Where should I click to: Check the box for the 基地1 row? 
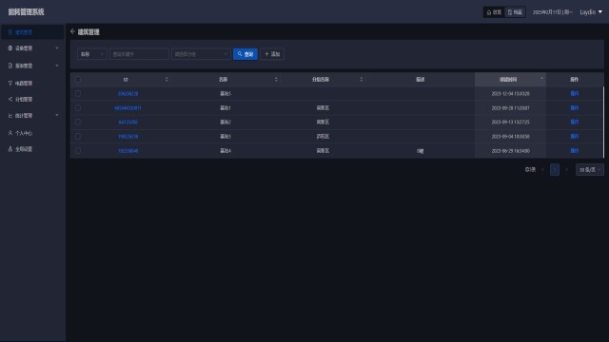tap(78, 107)
